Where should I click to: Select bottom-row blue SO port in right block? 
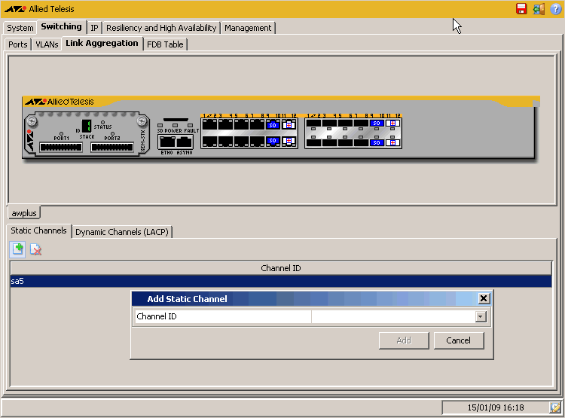[377, 142]
